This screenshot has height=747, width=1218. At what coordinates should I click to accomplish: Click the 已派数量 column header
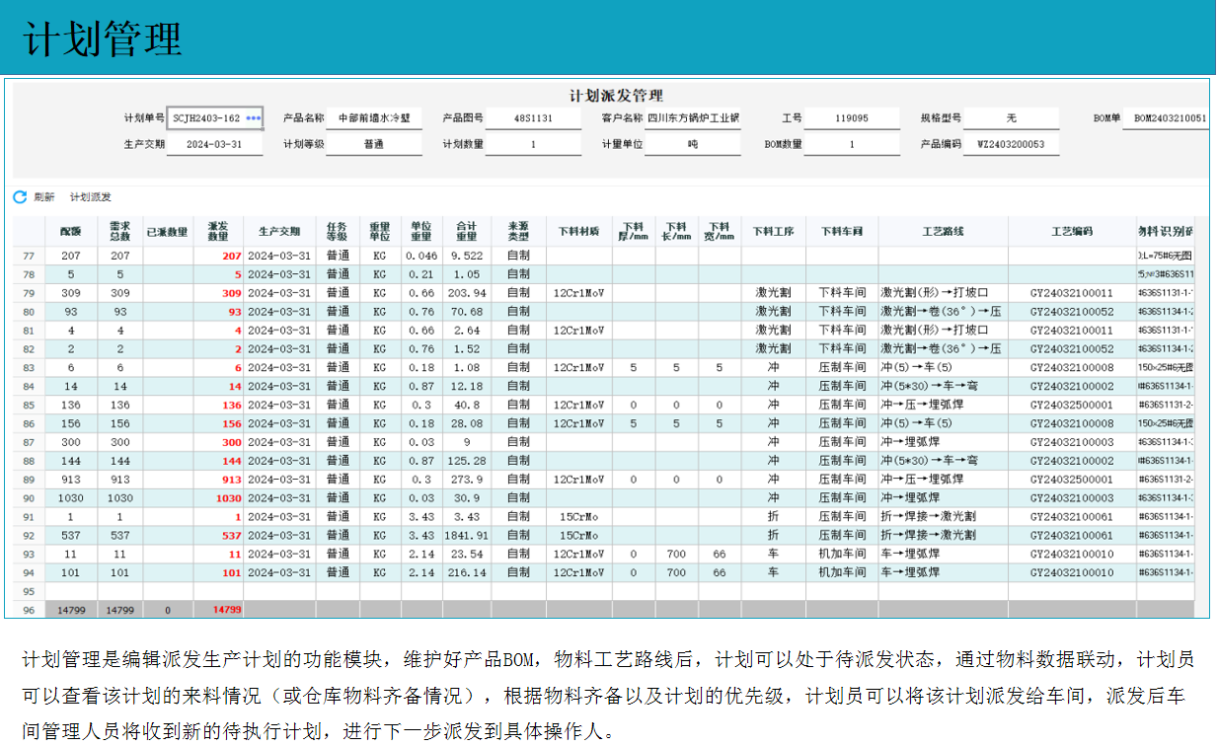[168, 231]
